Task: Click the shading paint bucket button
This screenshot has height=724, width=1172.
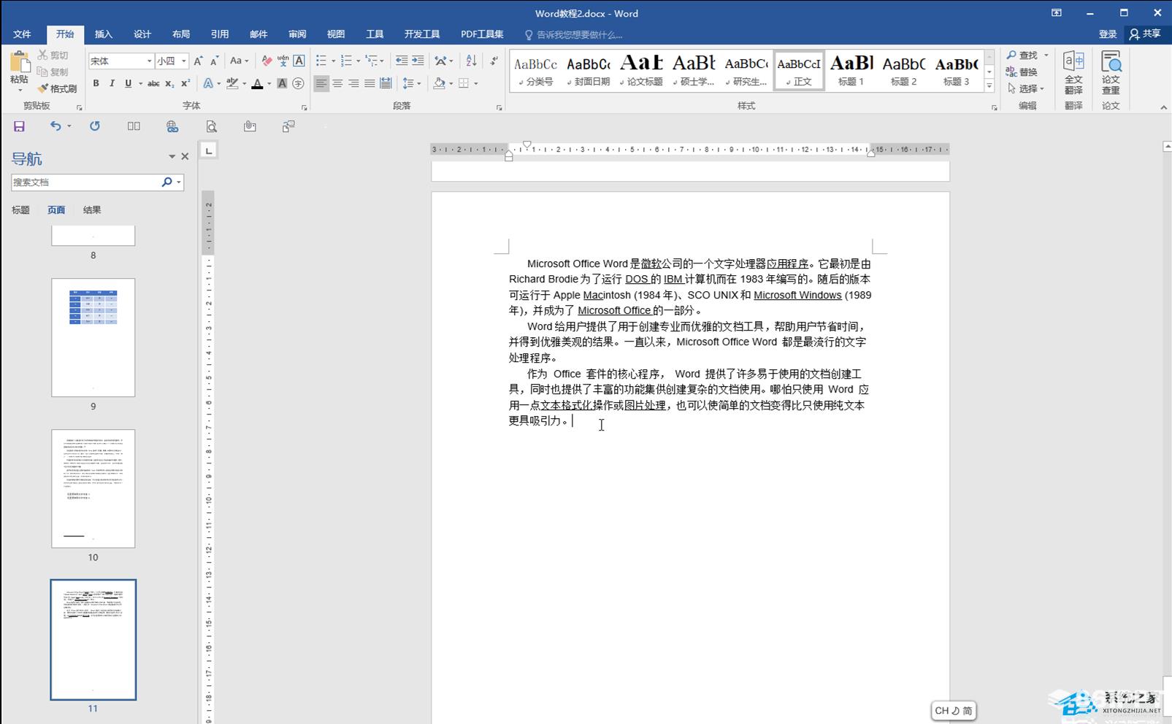Action: tap(439, 84)
